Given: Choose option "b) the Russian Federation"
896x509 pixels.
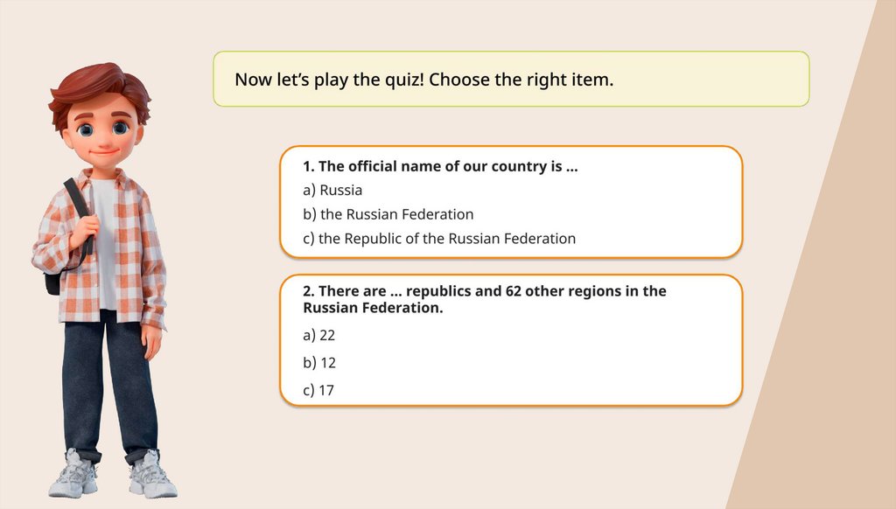Looking at the screenshot, I should click(388, 214).
